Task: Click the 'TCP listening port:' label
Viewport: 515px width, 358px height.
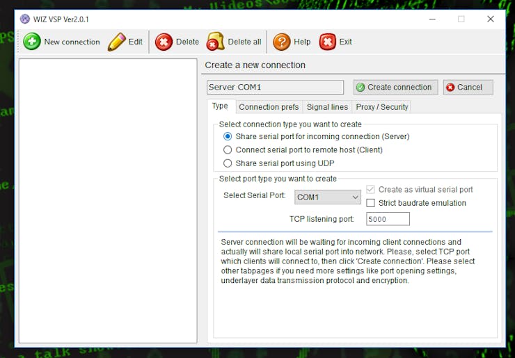Action: [x=322, y=219]
